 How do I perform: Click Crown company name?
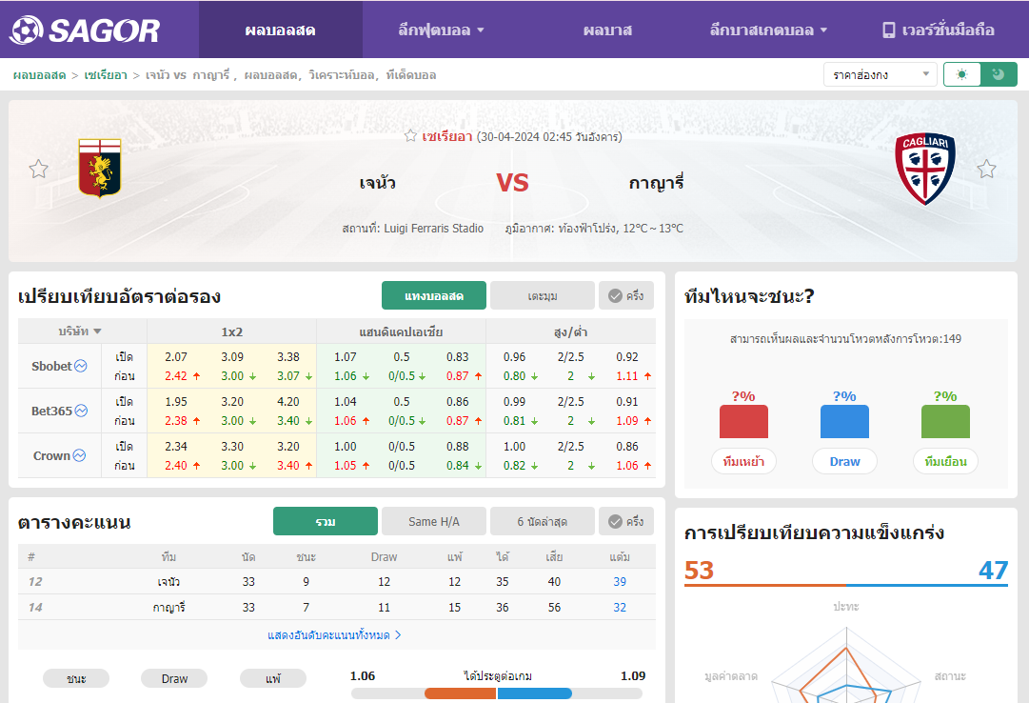coord(51,455)
